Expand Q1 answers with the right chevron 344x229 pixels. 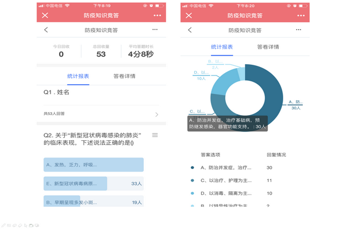(x=157, y=114)
